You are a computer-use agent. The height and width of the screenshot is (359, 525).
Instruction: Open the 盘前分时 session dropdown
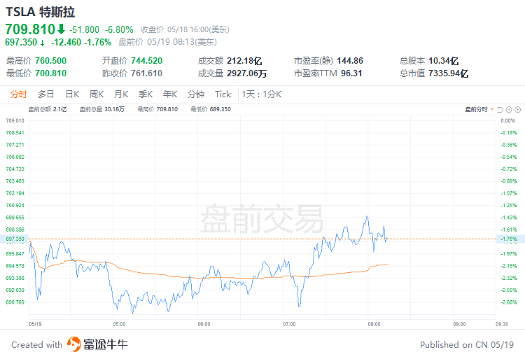(479, 109)
